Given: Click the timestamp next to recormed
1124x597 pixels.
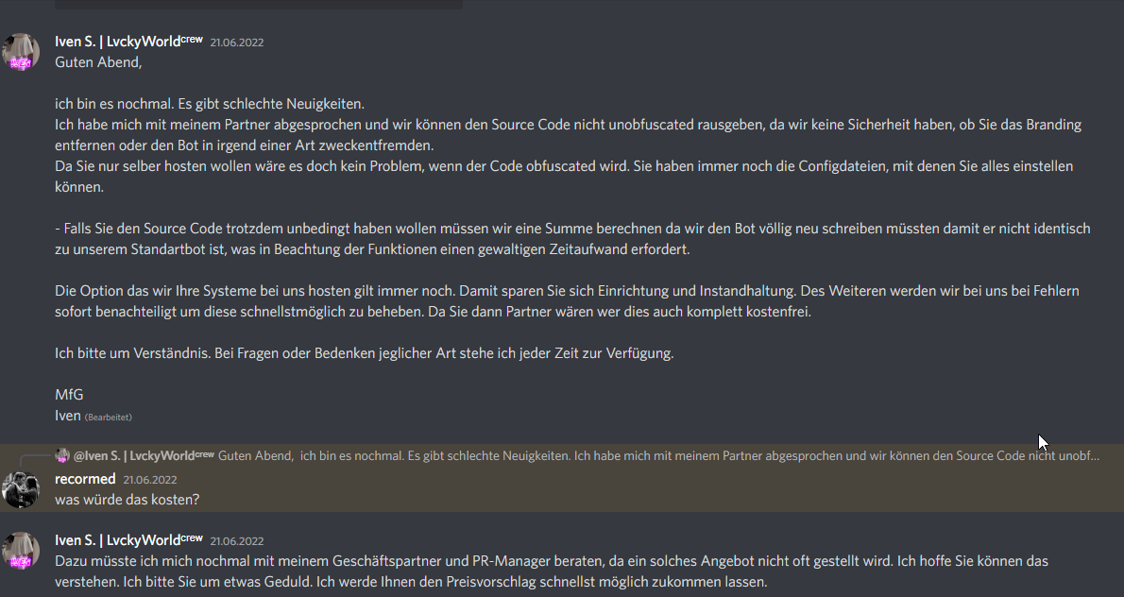Looking at the screenshot, I should coord(150,480).
